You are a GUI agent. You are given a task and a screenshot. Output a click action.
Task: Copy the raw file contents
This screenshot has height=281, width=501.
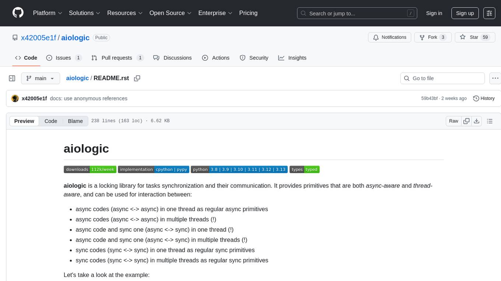[466, 121]
